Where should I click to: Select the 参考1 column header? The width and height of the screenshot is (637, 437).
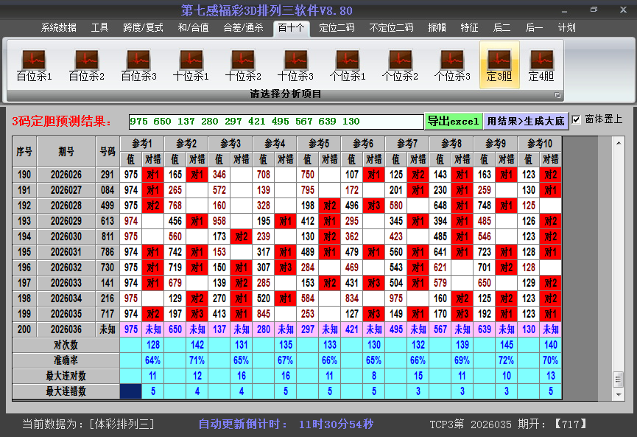142,143
